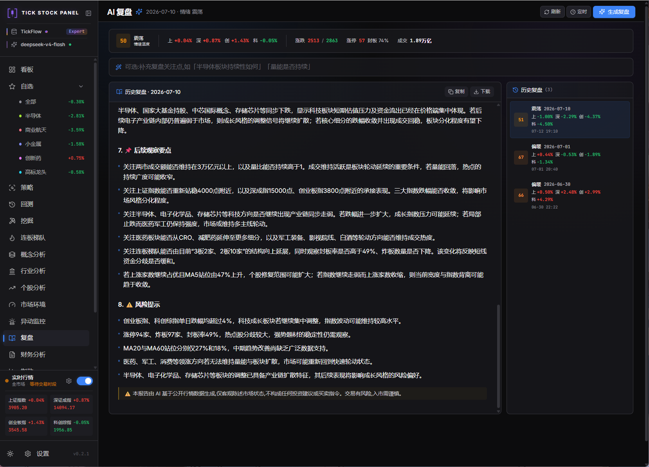Open 市场环境 page

click(x=47, y=305)
